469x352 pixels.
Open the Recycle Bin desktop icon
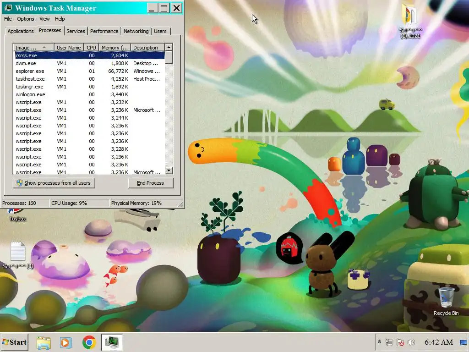pos(446,301)
